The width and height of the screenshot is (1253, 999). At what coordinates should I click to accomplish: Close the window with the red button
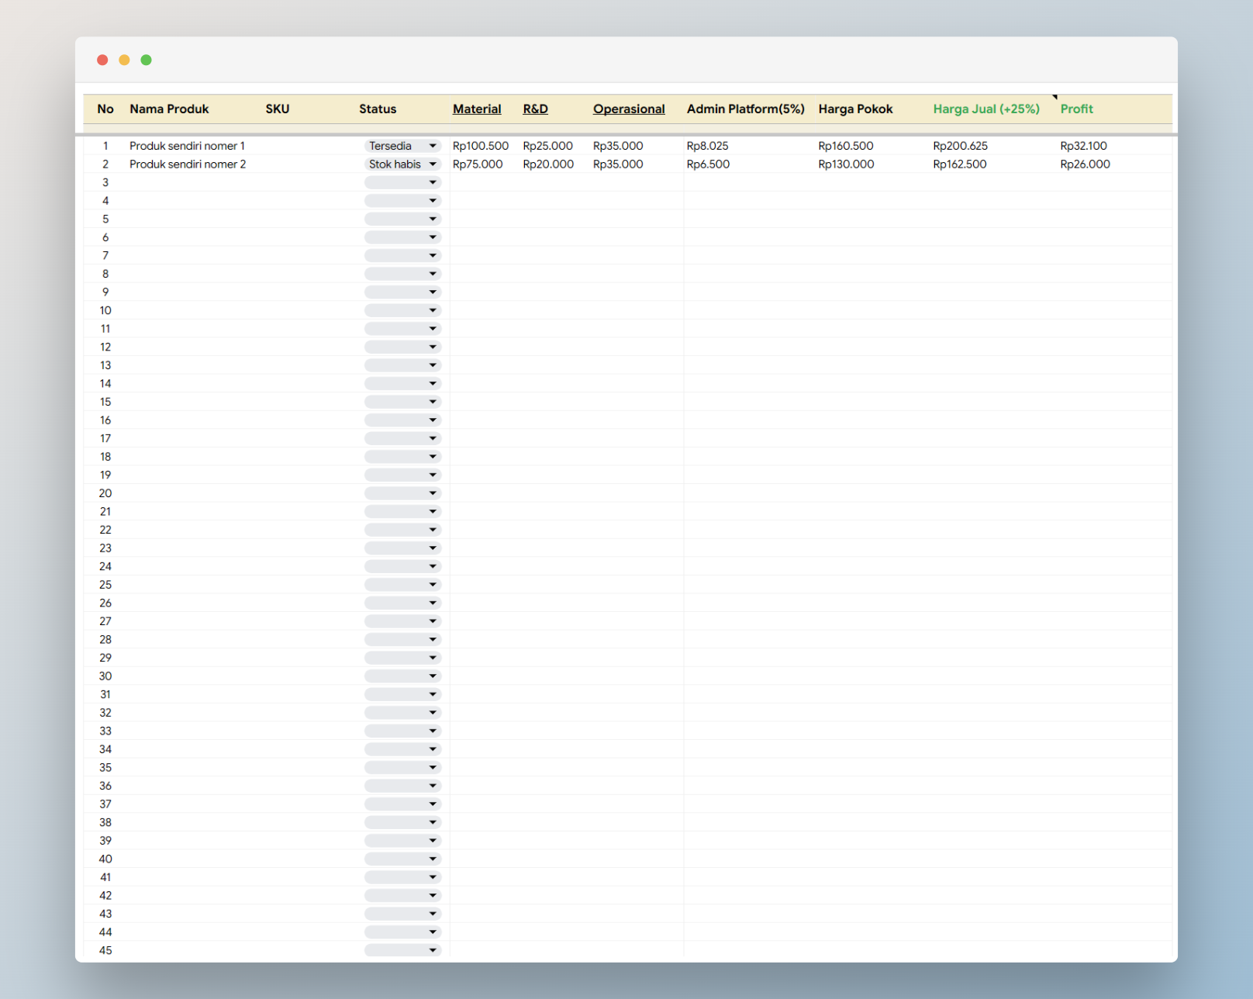coord(102,60)
